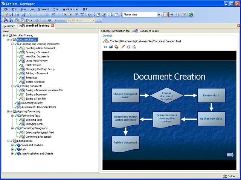The width and height of the screenshot is (241, 180).
Task: Click the blue move down arrow icon
Action: [x=49, y=20]
